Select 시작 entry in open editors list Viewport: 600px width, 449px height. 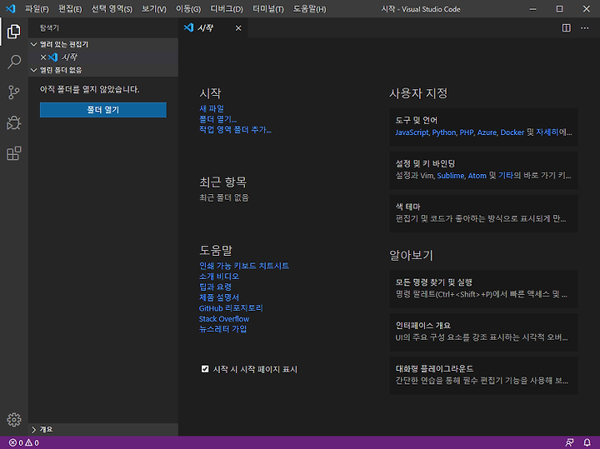click(103, 57)
